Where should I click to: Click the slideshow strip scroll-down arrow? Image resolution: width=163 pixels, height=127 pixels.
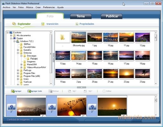point(156,115)
